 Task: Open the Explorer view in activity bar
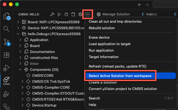click(6, 16)
